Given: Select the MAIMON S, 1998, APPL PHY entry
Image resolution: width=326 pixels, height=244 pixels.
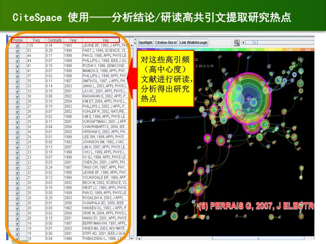Looking at the screenshot, I should click(105, 71).
